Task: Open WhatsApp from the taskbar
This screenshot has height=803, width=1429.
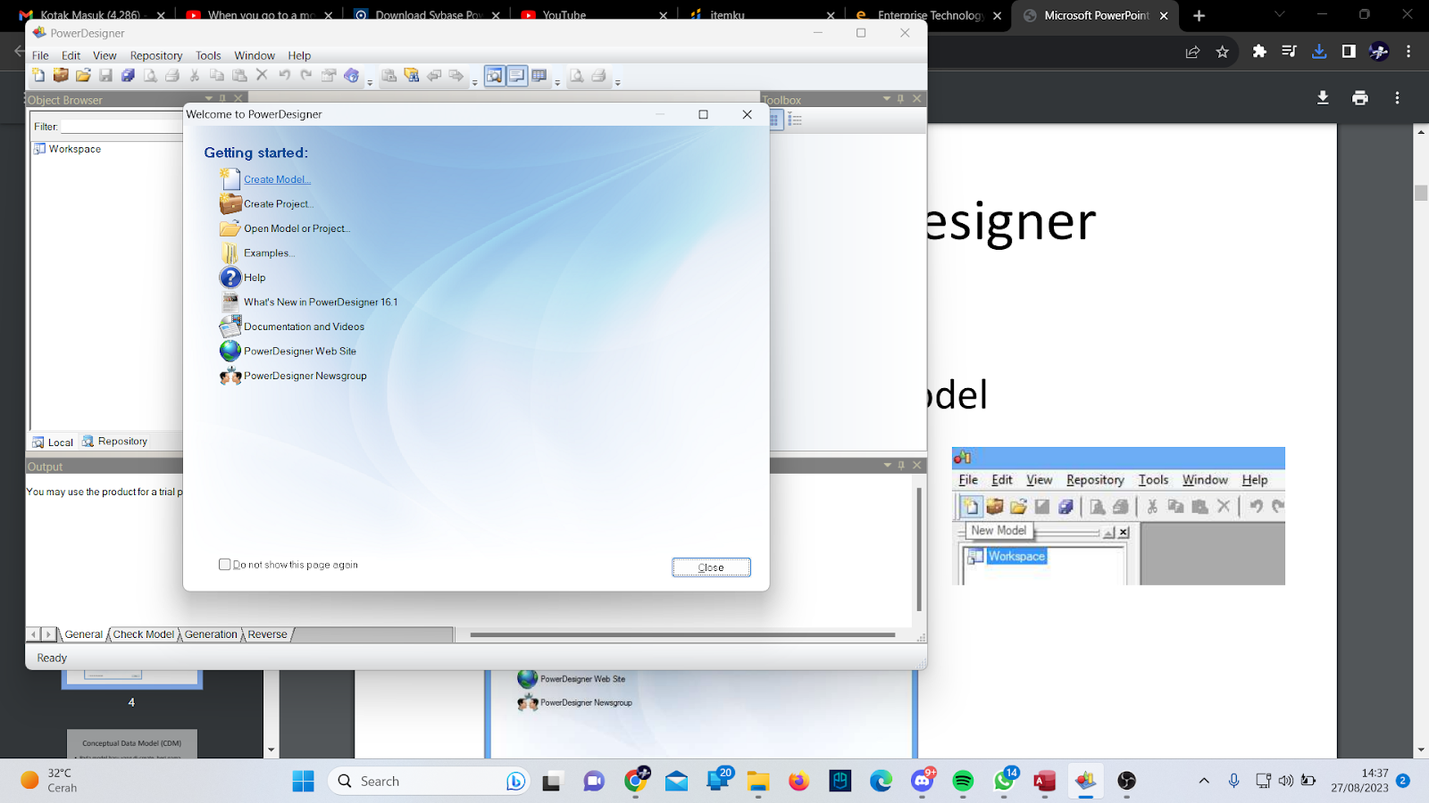Action: click(1004, 781)
